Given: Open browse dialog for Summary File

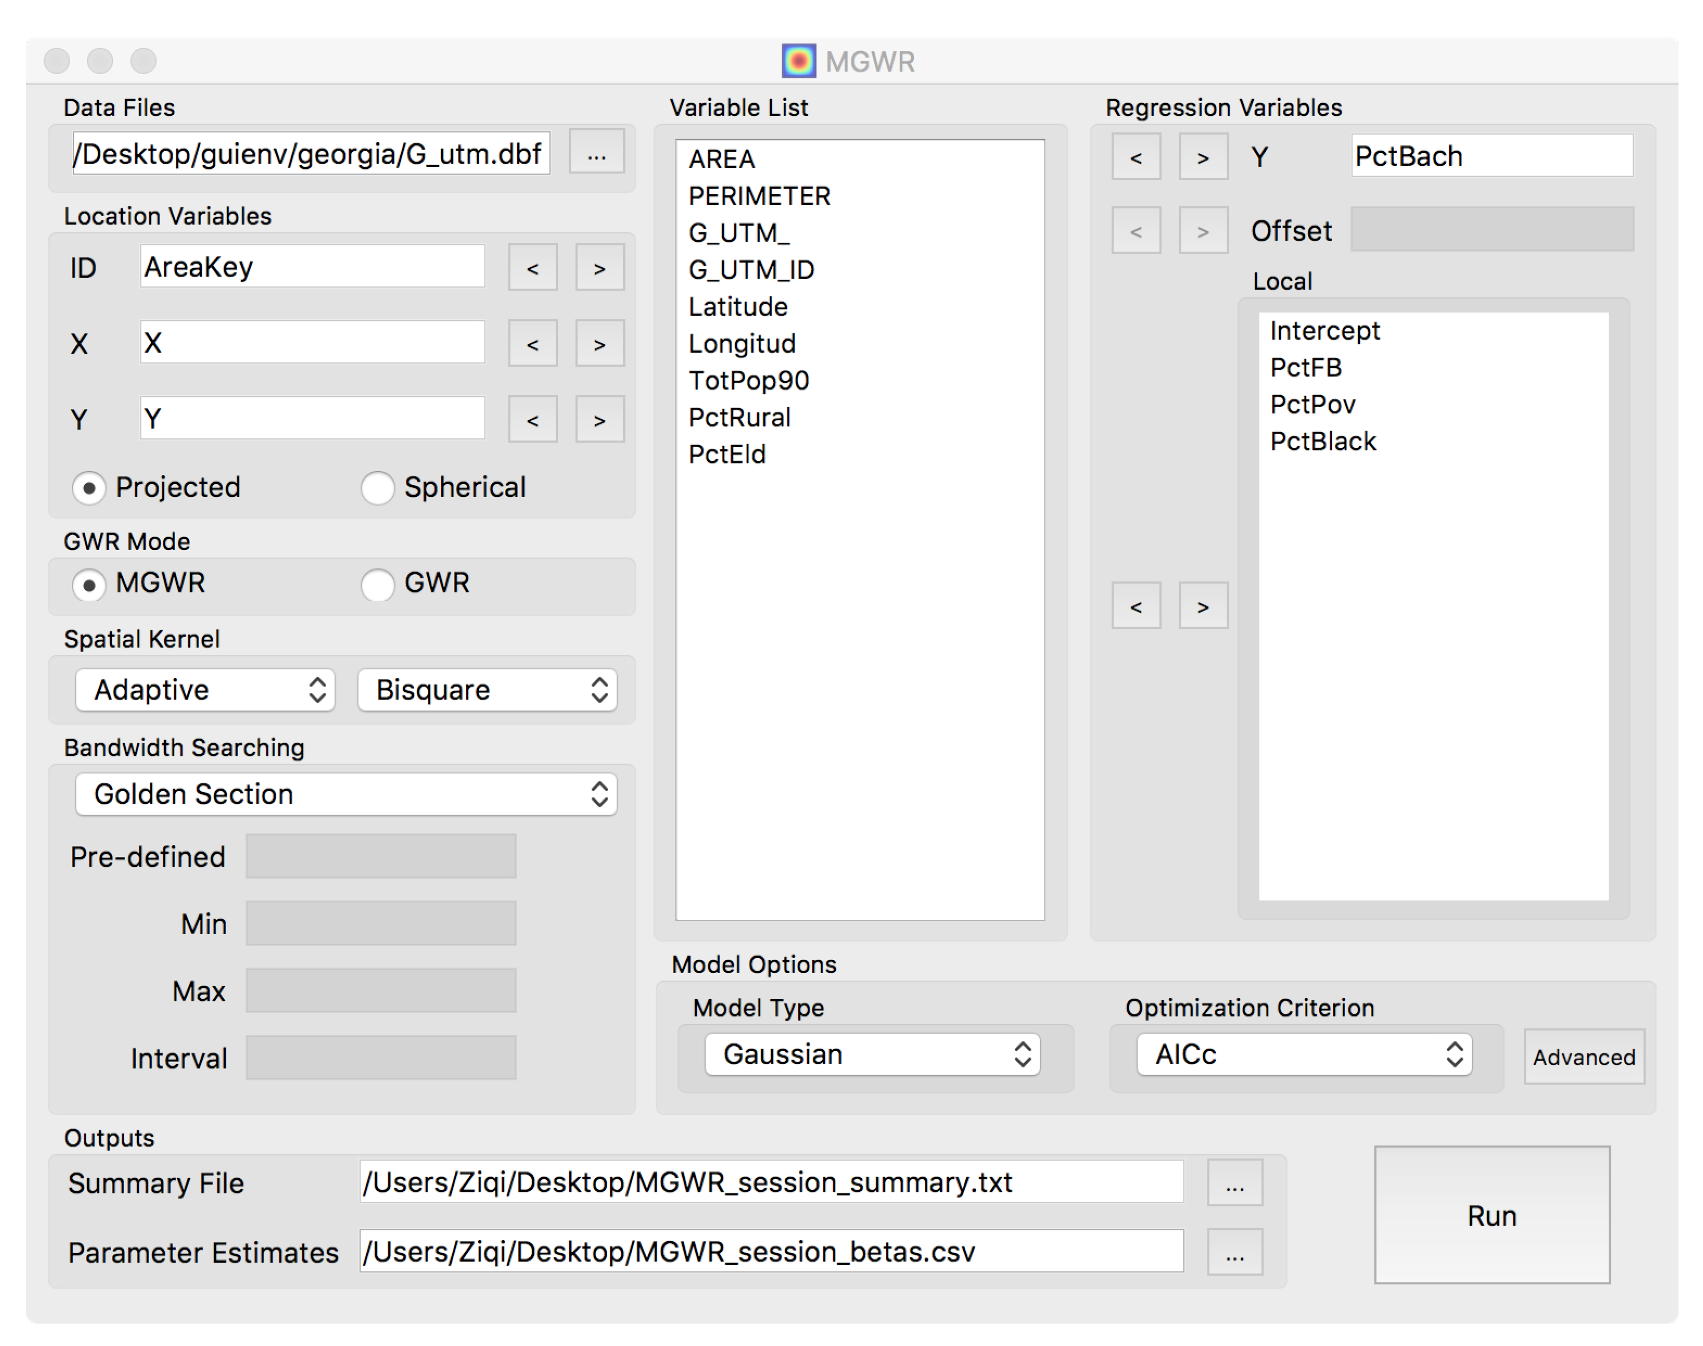Looking at the screenshot, I should [1234, 1183].
